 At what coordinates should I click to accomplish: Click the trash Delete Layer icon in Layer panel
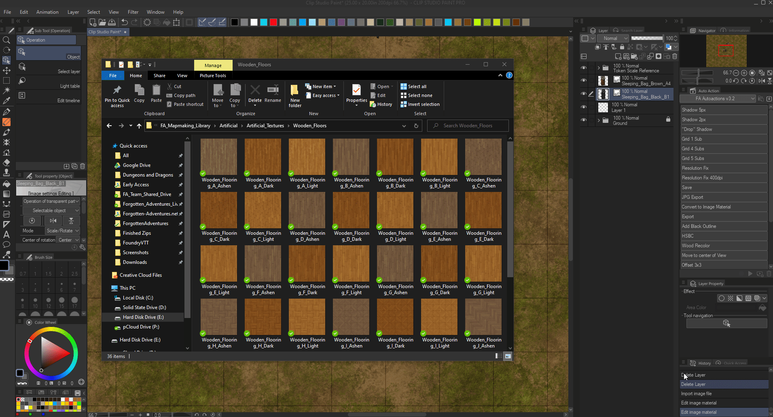coord(675,57)
